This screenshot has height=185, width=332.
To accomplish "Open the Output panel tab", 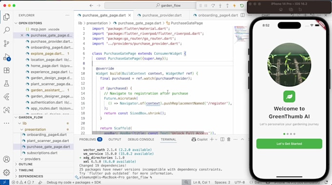I will pos(115,139).
